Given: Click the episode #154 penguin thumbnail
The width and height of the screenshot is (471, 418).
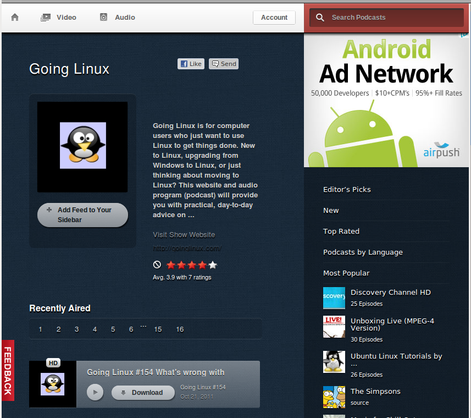Looking at the screenshot, I should tap(53, 384).
